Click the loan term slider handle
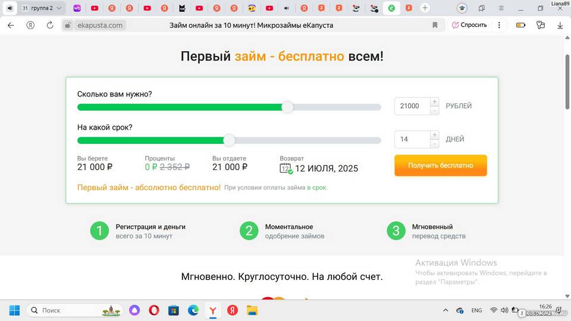571x321 pixels. (229, 140)
